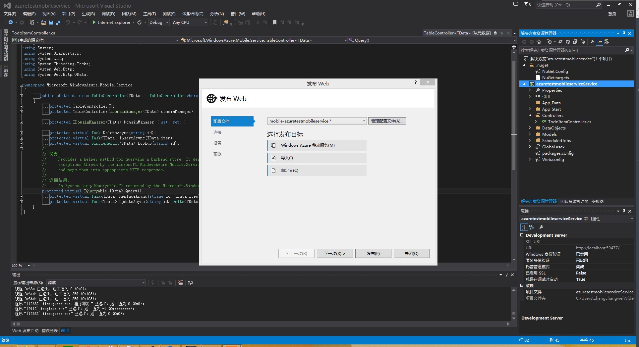The image size is (639, 347).
Task: Select TodoItemController.cs in Solution Explorer
Action: [569, 122]
